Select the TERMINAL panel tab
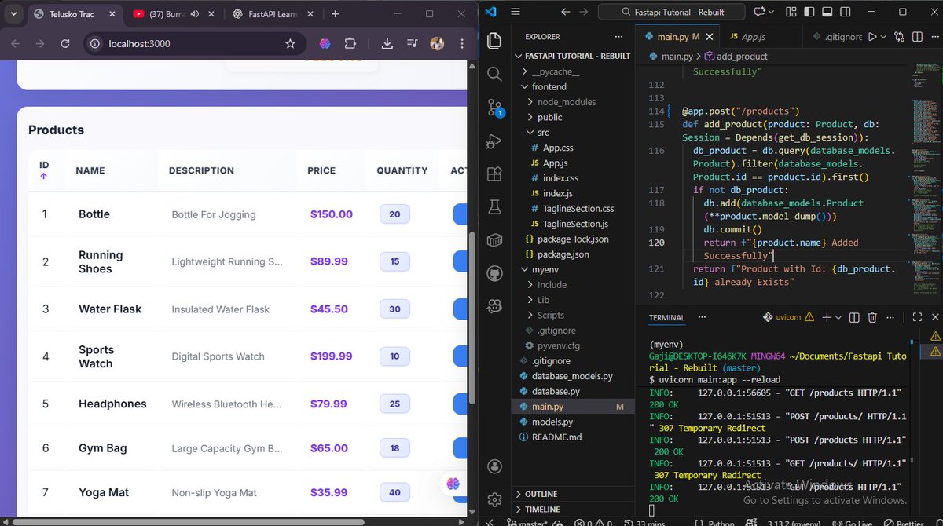 [x=666, y=317]
